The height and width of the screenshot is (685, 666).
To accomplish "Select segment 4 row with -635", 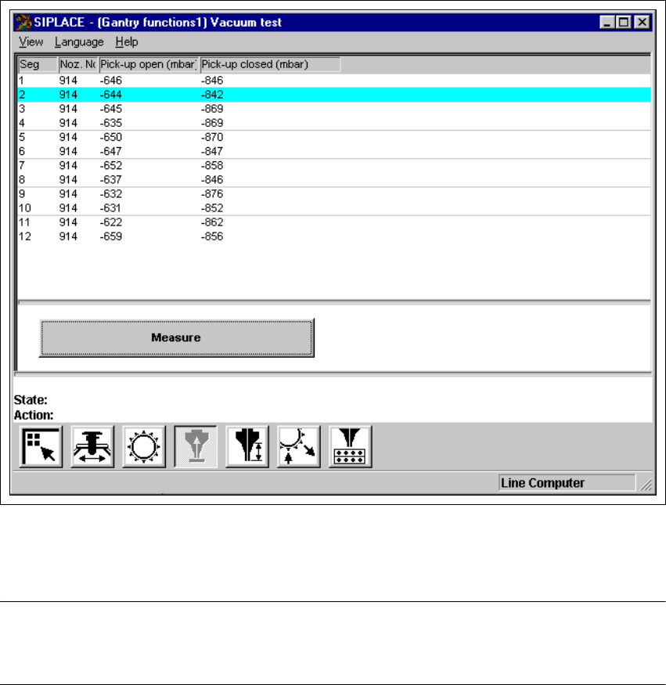I will [x=334, y=123].
